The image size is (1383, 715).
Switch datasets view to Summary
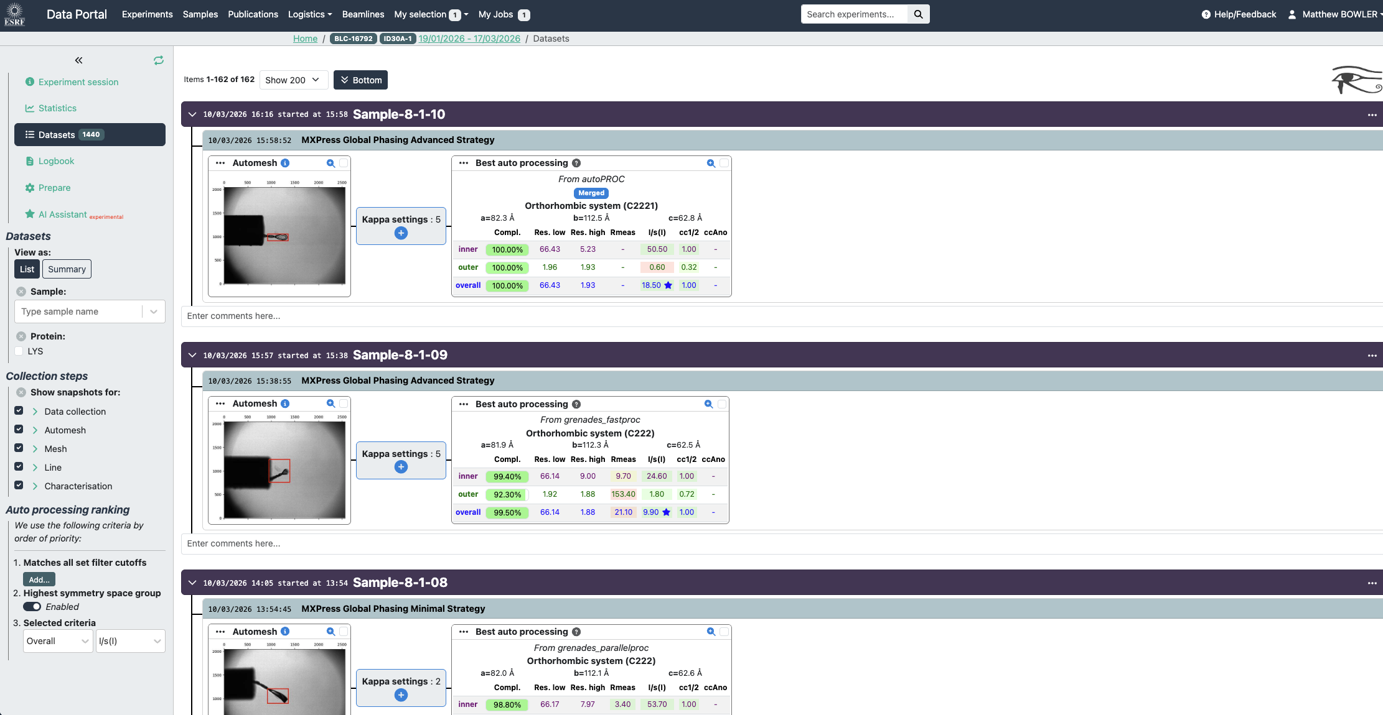pos(67,269)
